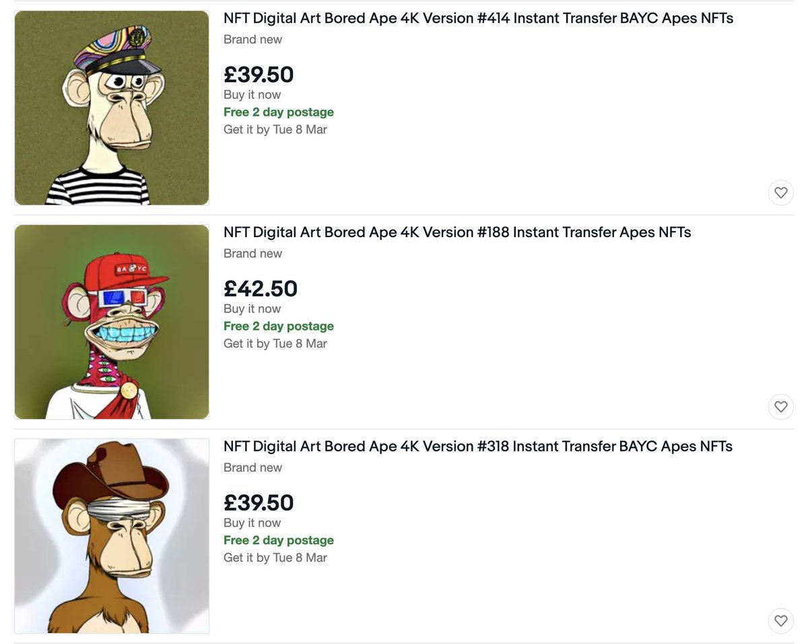Screen dimensions: 808x644
Task: Save Bored Ape #318 with heart icon
Action: tap(780, 621)
